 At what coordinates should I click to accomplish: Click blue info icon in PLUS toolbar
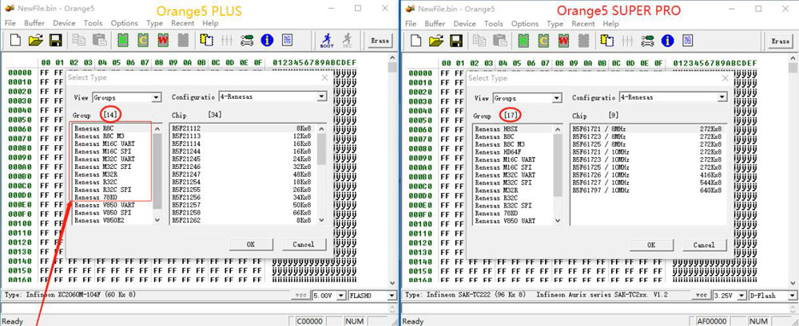[x=267, y=40]
